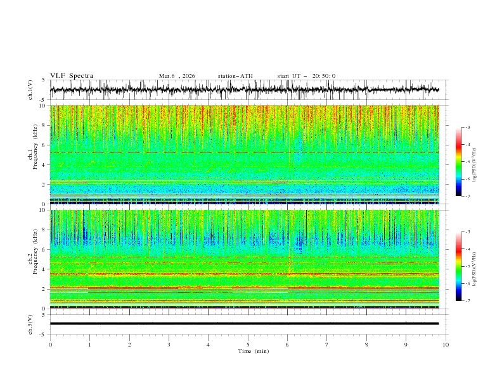The height and width of the screenshot is (387, 502).
Task: Click the lower color bar beside ch.2
Action: coord(459,266)
